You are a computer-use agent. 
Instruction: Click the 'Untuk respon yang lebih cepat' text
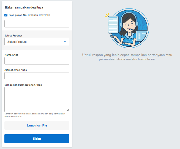point(127,57)
